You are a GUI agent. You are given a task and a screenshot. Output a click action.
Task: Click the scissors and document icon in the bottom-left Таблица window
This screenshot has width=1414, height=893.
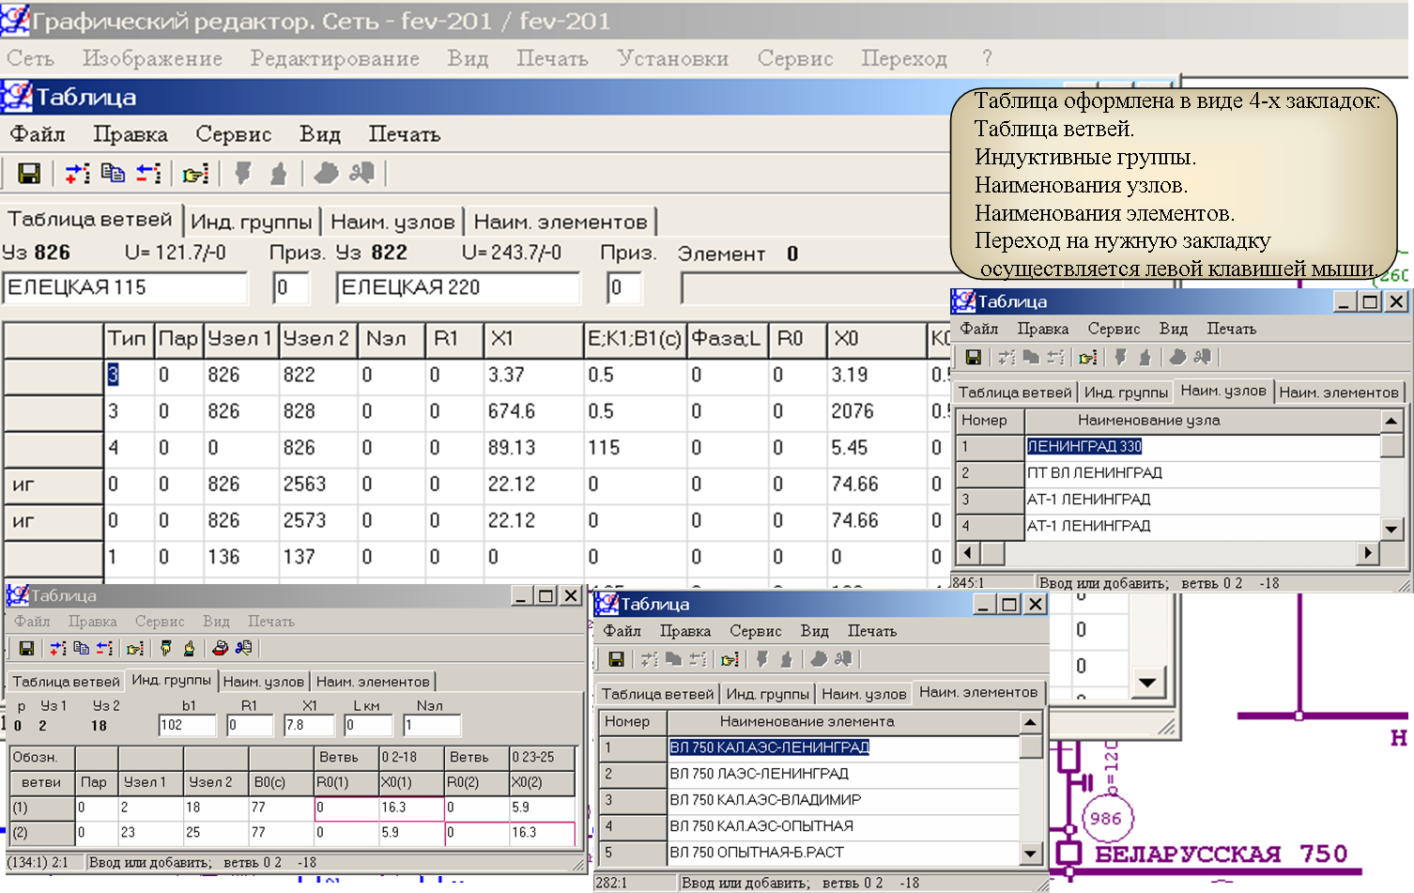(244, 648)
